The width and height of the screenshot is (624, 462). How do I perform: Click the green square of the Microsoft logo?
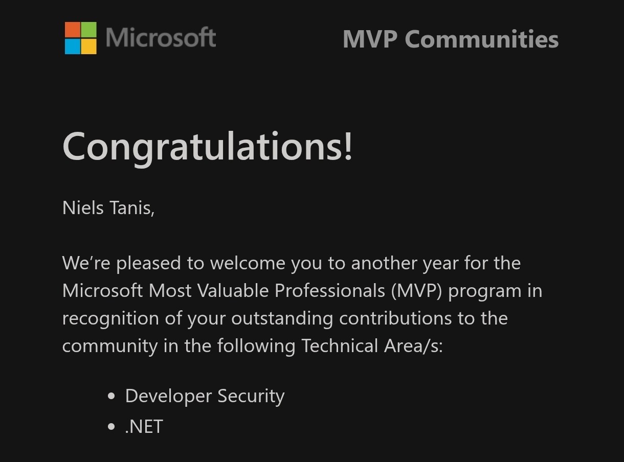89,30
